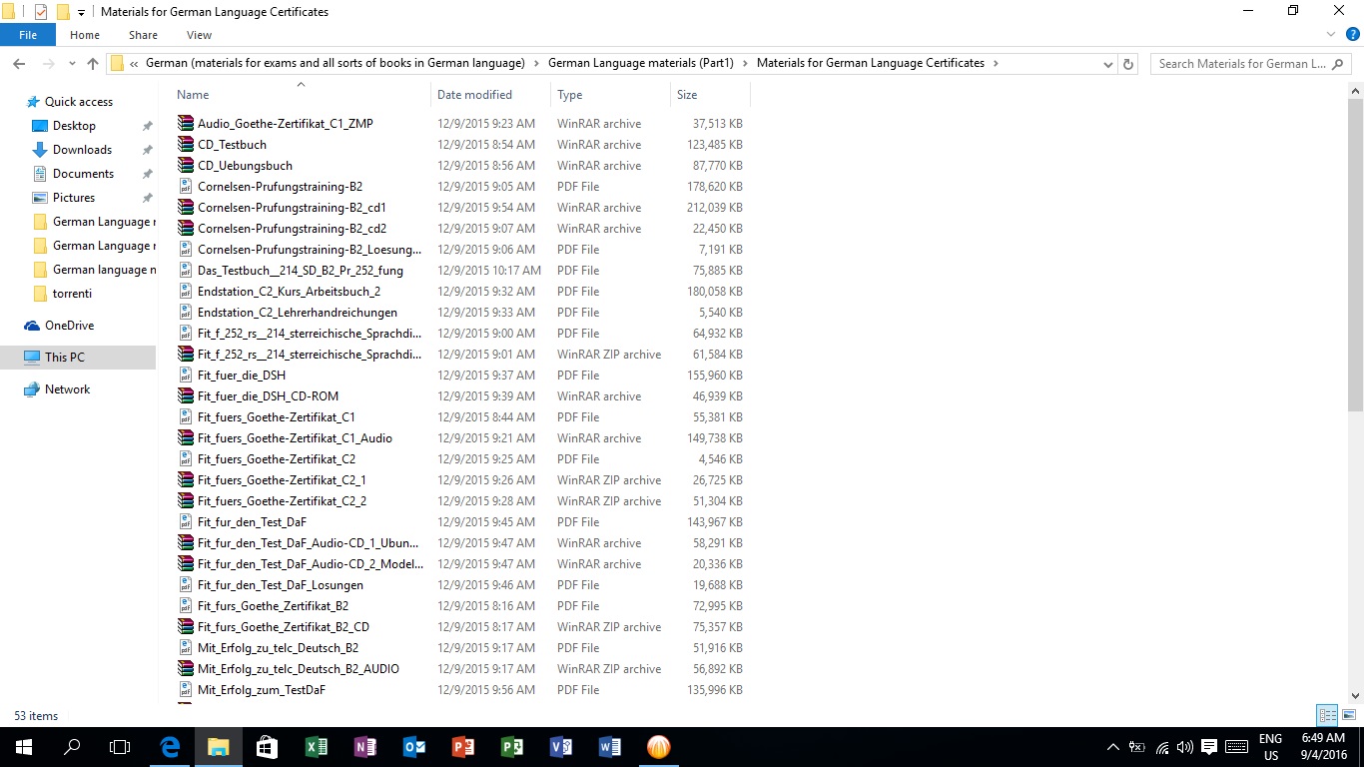Open Customize Quick Access Toolbar dropdown
Image resolution: width=1364 pixels, height=767 pixels.
pyautogui.click(x=81, y=13)
